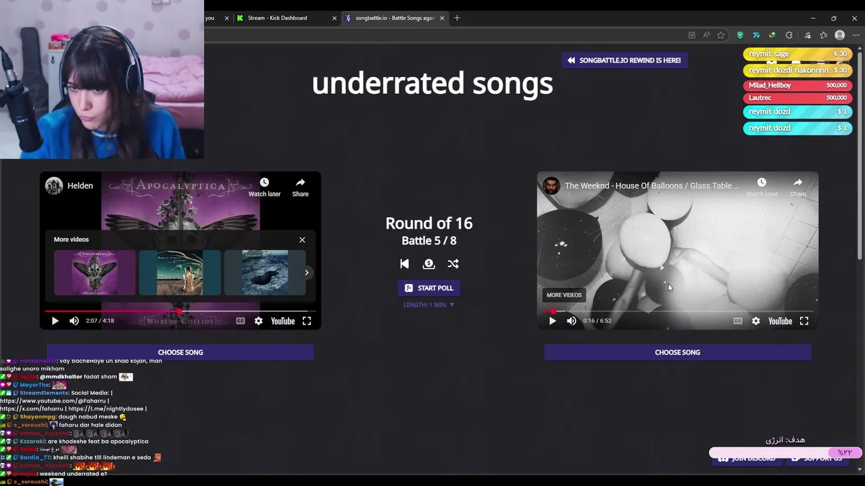Go back to the previous battle
Viewport: 865px width, 486px height.
coord(404,264)
